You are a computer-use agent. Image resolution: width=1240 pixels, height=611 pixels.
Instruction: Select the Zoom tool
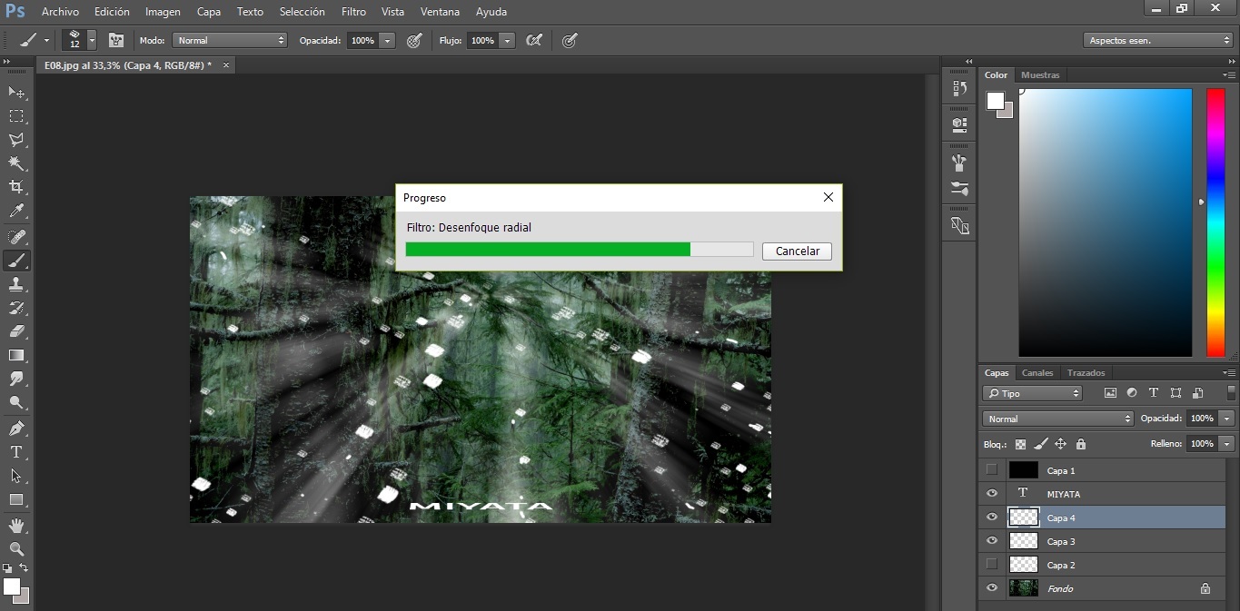[x=16, y=548]
